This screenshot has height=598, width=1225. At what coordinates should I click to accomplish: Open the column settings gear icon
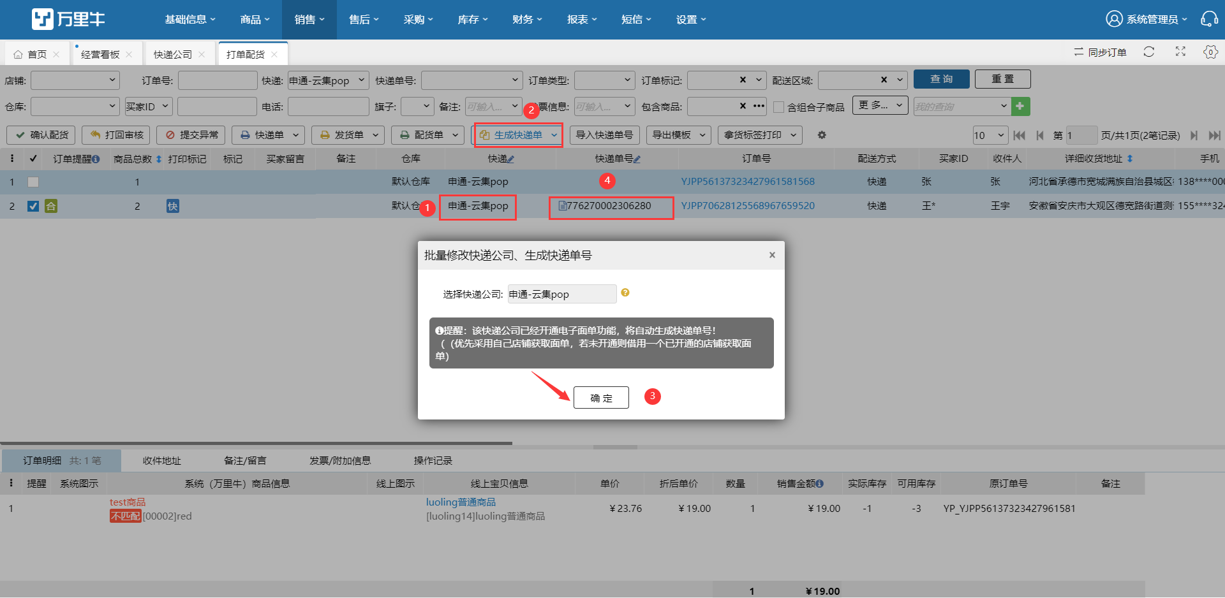pyautogui.click(x=822, y=135)
